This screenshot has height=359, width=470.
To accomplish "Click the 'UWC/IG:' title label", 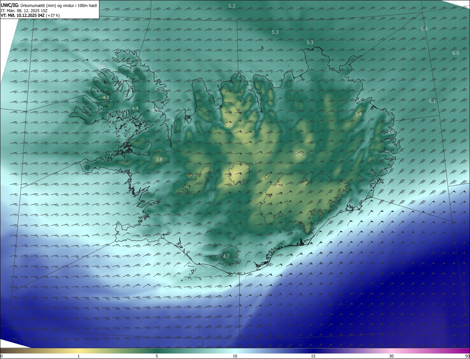I will [10, 5].
